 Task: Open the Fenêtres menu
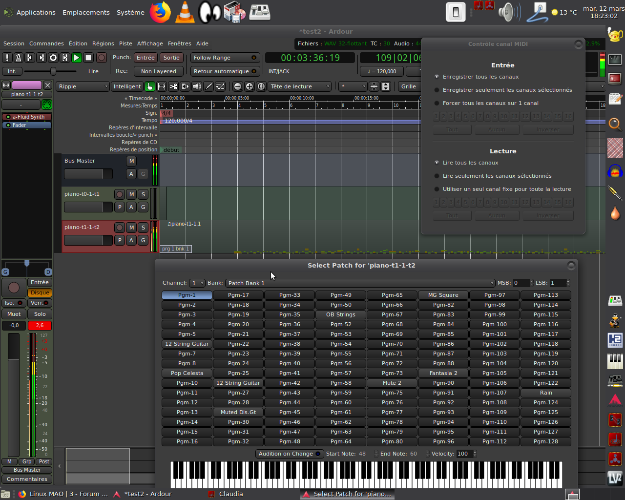coord(179,43)
